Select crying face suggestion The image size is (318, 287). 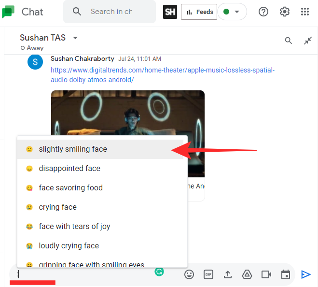coord(100,207)
